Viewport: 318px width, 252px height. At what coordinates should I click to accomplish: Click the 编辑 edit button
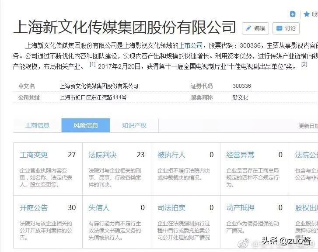pyautogui.click(x=255, y=28)
